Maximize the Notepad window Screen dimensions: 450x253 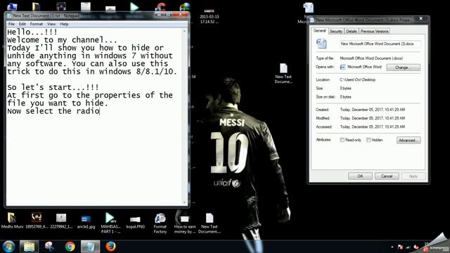point(168,14)
